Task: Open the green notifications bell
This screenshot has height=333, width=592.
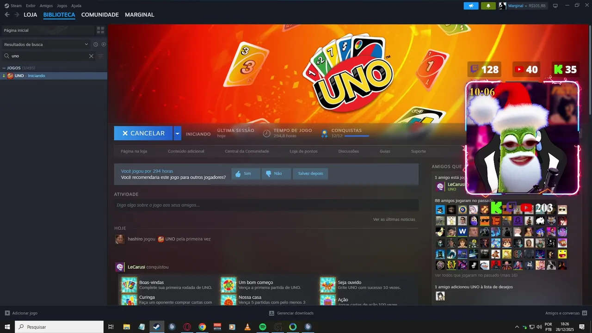Action: click(488, 6)
